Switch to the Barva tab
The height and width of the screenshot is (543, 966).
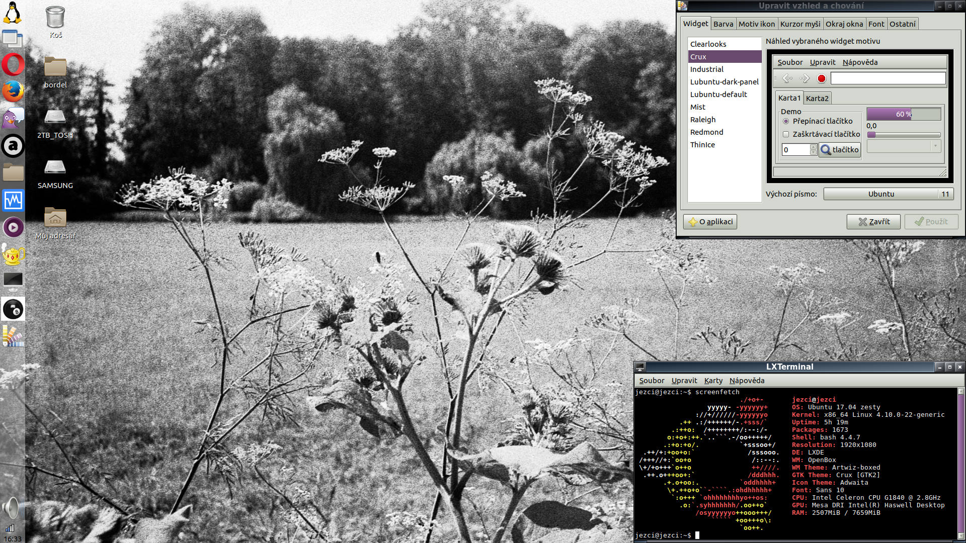point(723,24)
